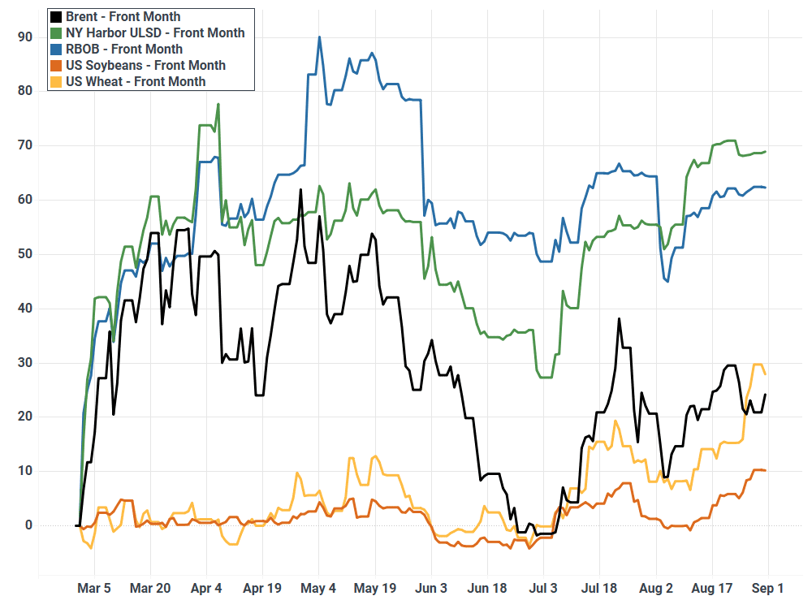Viewport: 812px width, 609px height.
Task: Select 'US Soybeans - Front Month' label
Action: 145,66
